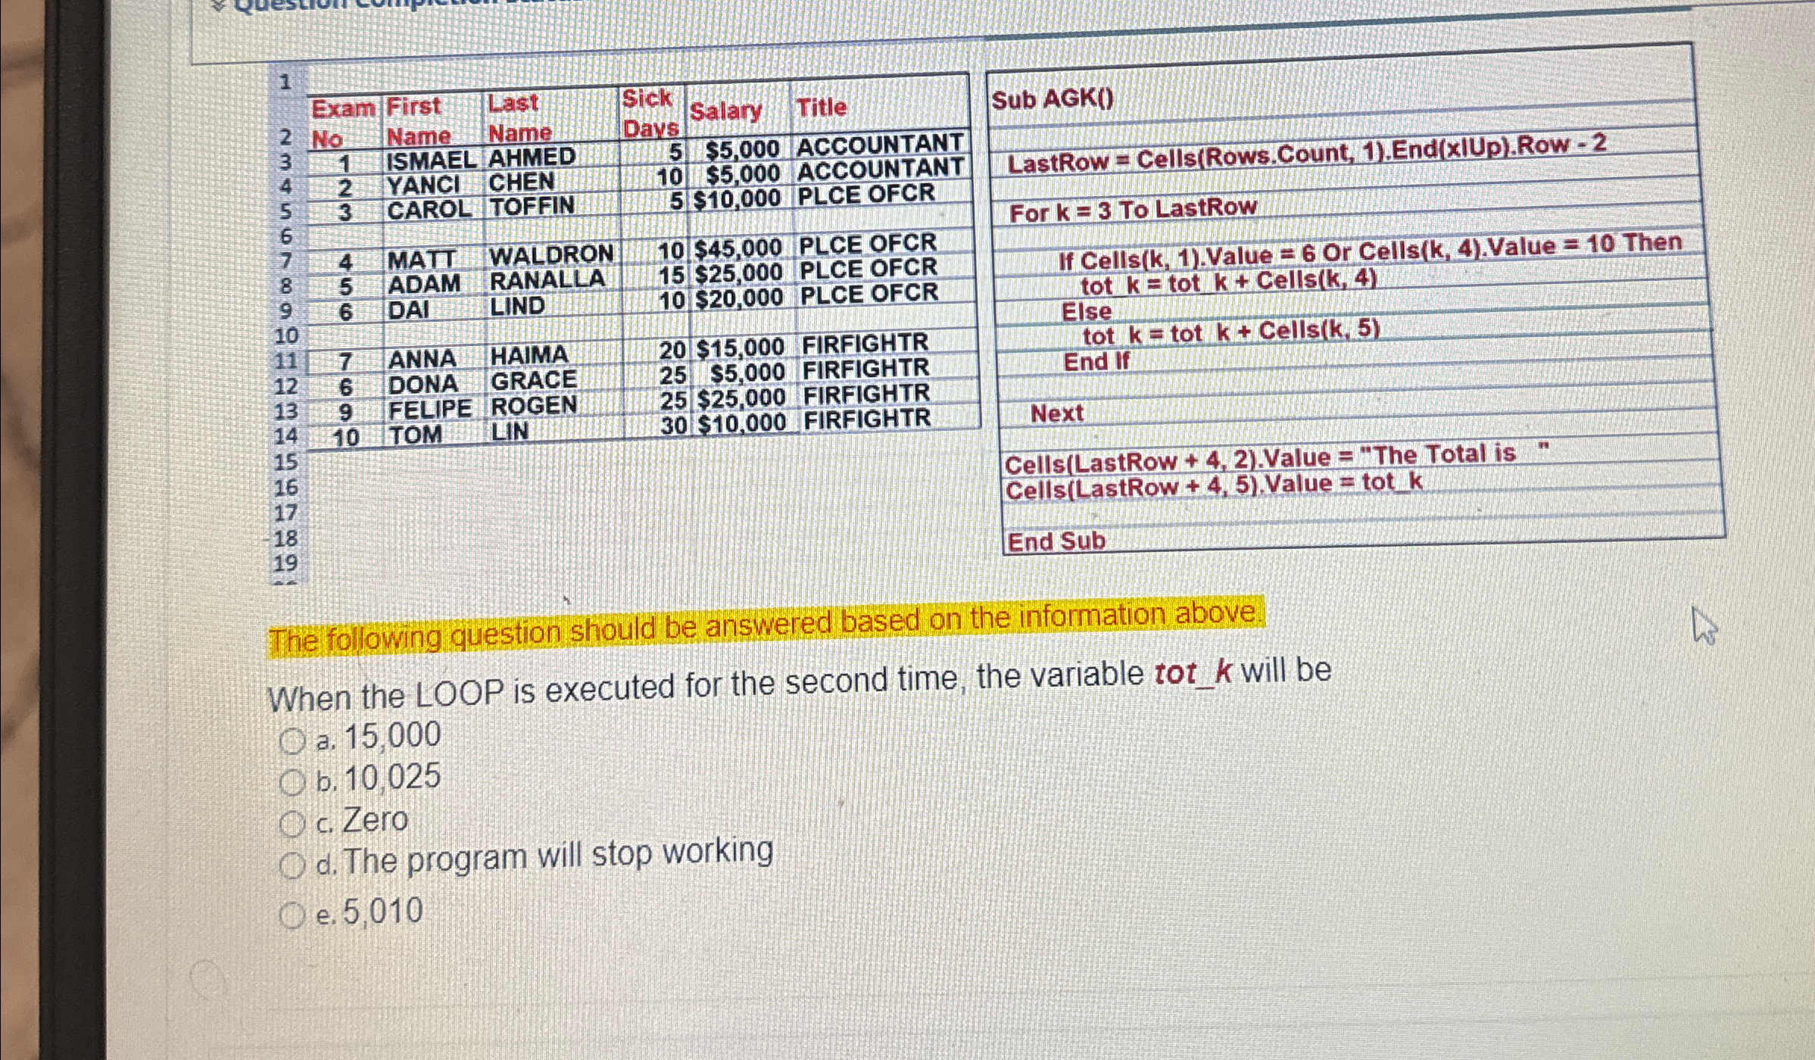This screenshot has height=1060, width=1815.
Task: Click the Title column header
Action: 822,108
